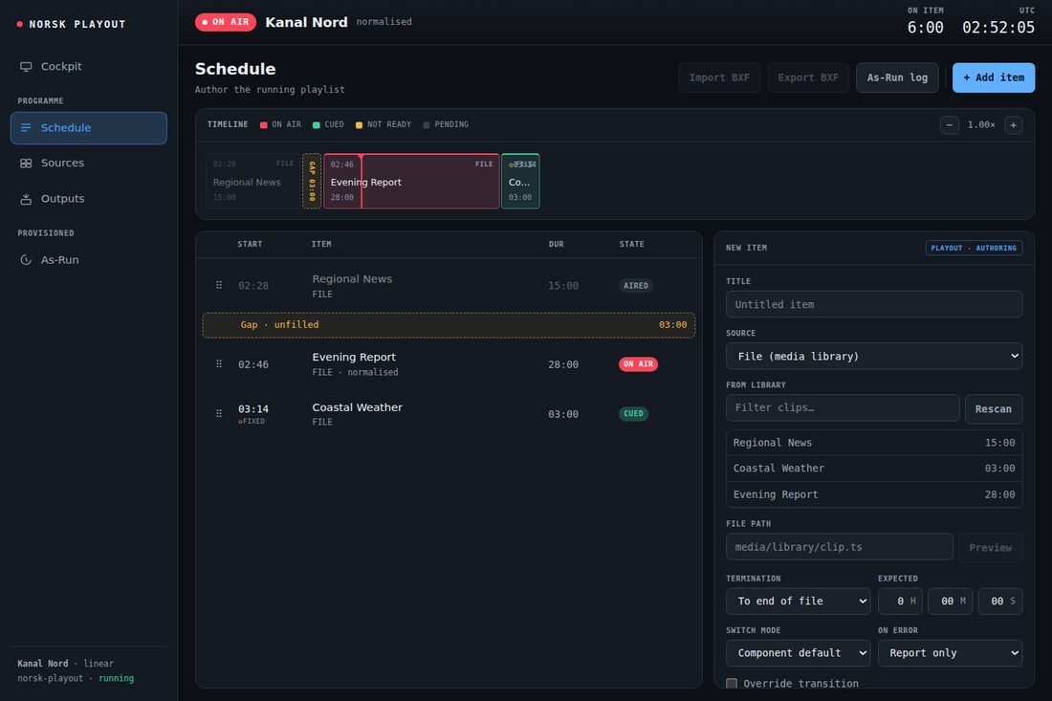Click the ON AIR badge for Evening Report

[638, 364]
